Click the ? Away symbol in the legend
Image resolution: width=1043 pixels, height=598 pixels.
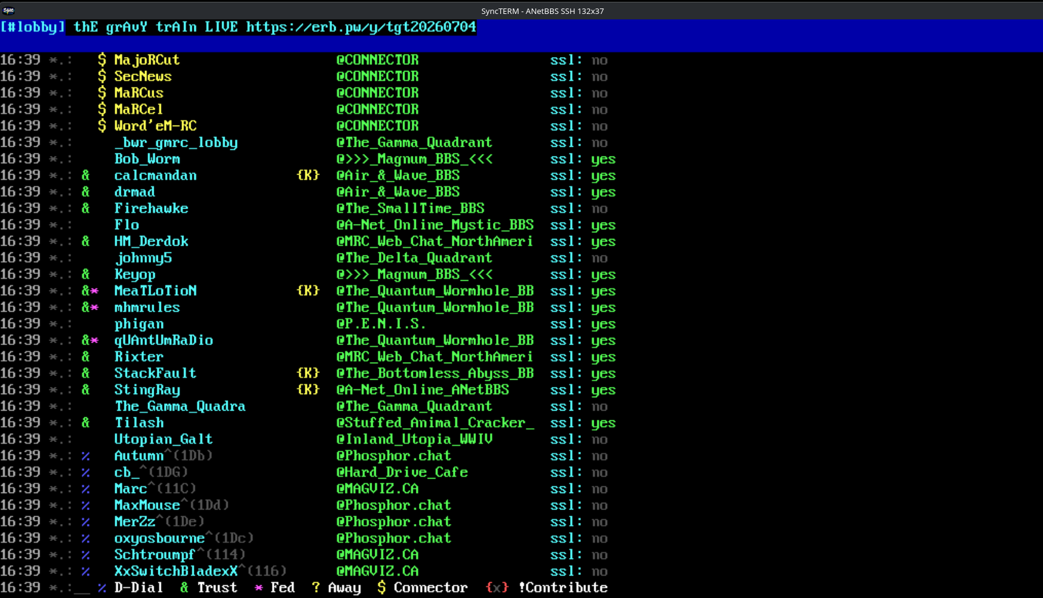pos(316,587)
